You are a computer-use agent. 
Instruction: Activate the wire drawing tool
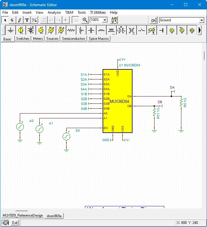click(x=12, y=20)
